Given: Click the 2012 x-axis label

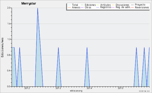Looking at the screenshot, I should 27,88.
